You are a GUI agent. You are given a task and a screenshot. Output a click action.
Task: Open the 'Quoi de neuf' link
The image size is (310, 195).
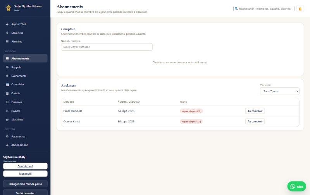[x=25, y=166]
